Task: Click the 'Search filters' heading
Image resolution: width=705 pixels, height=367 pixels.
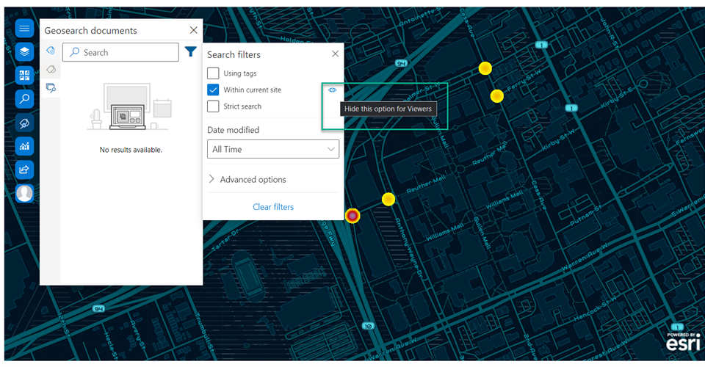Action: click(x=234, y=54)
